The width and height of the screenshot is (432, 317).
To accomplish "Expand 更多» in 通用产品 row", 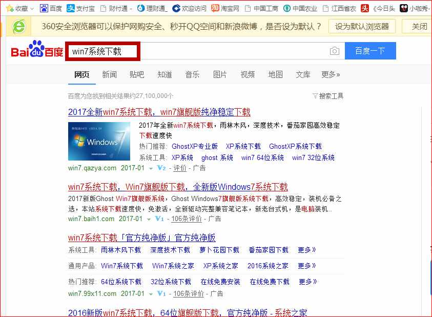I will pyautogui.click(x=307, y=266).
